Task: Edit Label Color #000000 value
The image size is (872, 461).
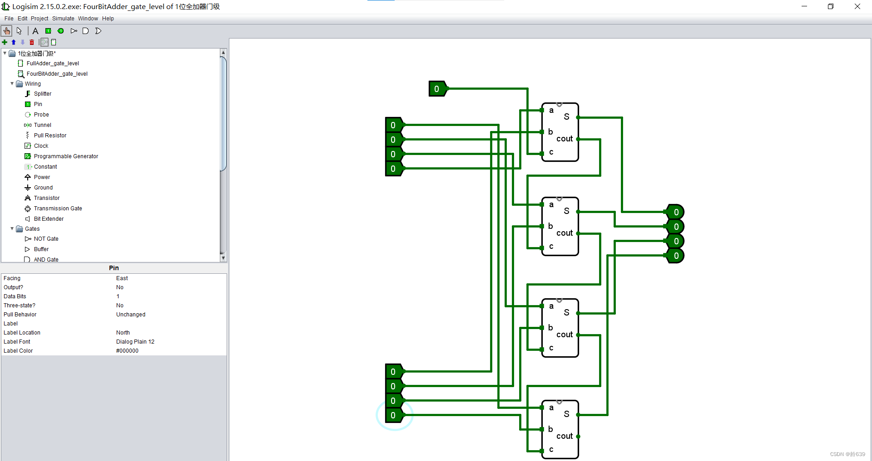Action: coord(170,351)
